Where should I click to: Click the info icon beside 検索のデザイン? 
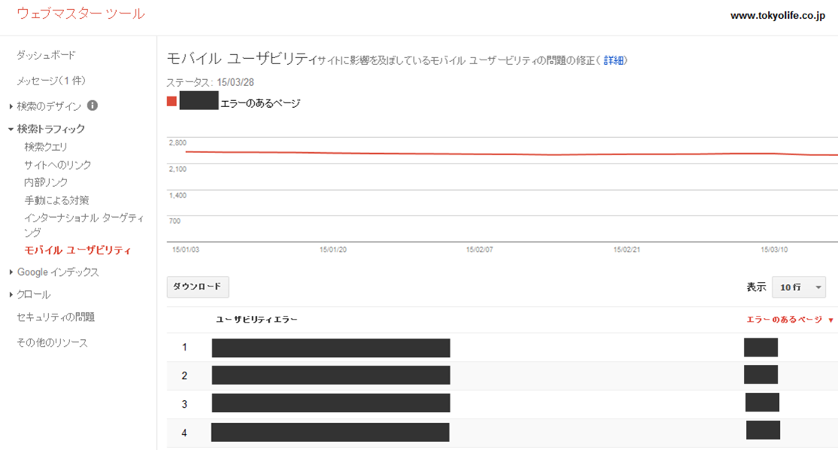[x=93, y=106]
